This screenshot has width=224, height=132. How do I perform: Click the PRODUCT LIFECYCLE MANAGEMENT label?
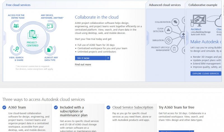coord(160,49)
